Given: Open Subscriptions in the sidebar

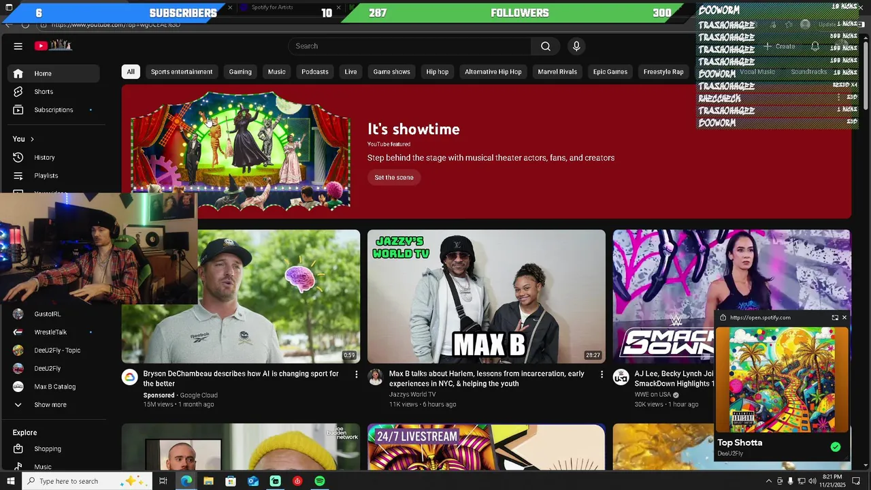Looking at the screenshot, I should [x=54, y=110].
